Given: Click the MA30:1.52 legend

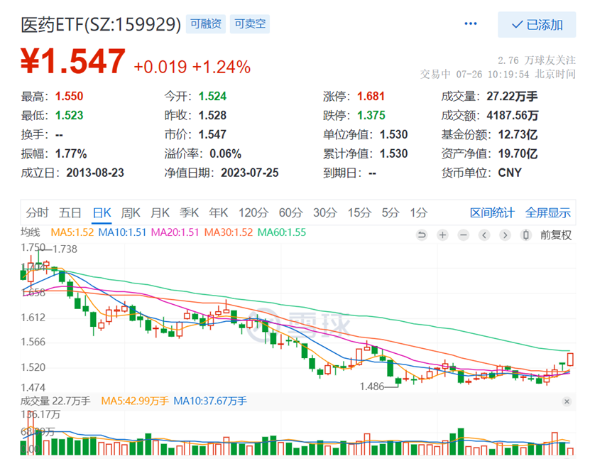Looking at the screenshot, I should 229,232.
